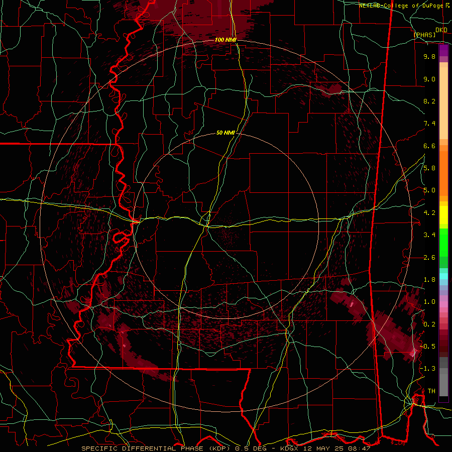Click the cyan swatch on the color scale
This screenshot has width=452, height=452.
coord(443,276)
